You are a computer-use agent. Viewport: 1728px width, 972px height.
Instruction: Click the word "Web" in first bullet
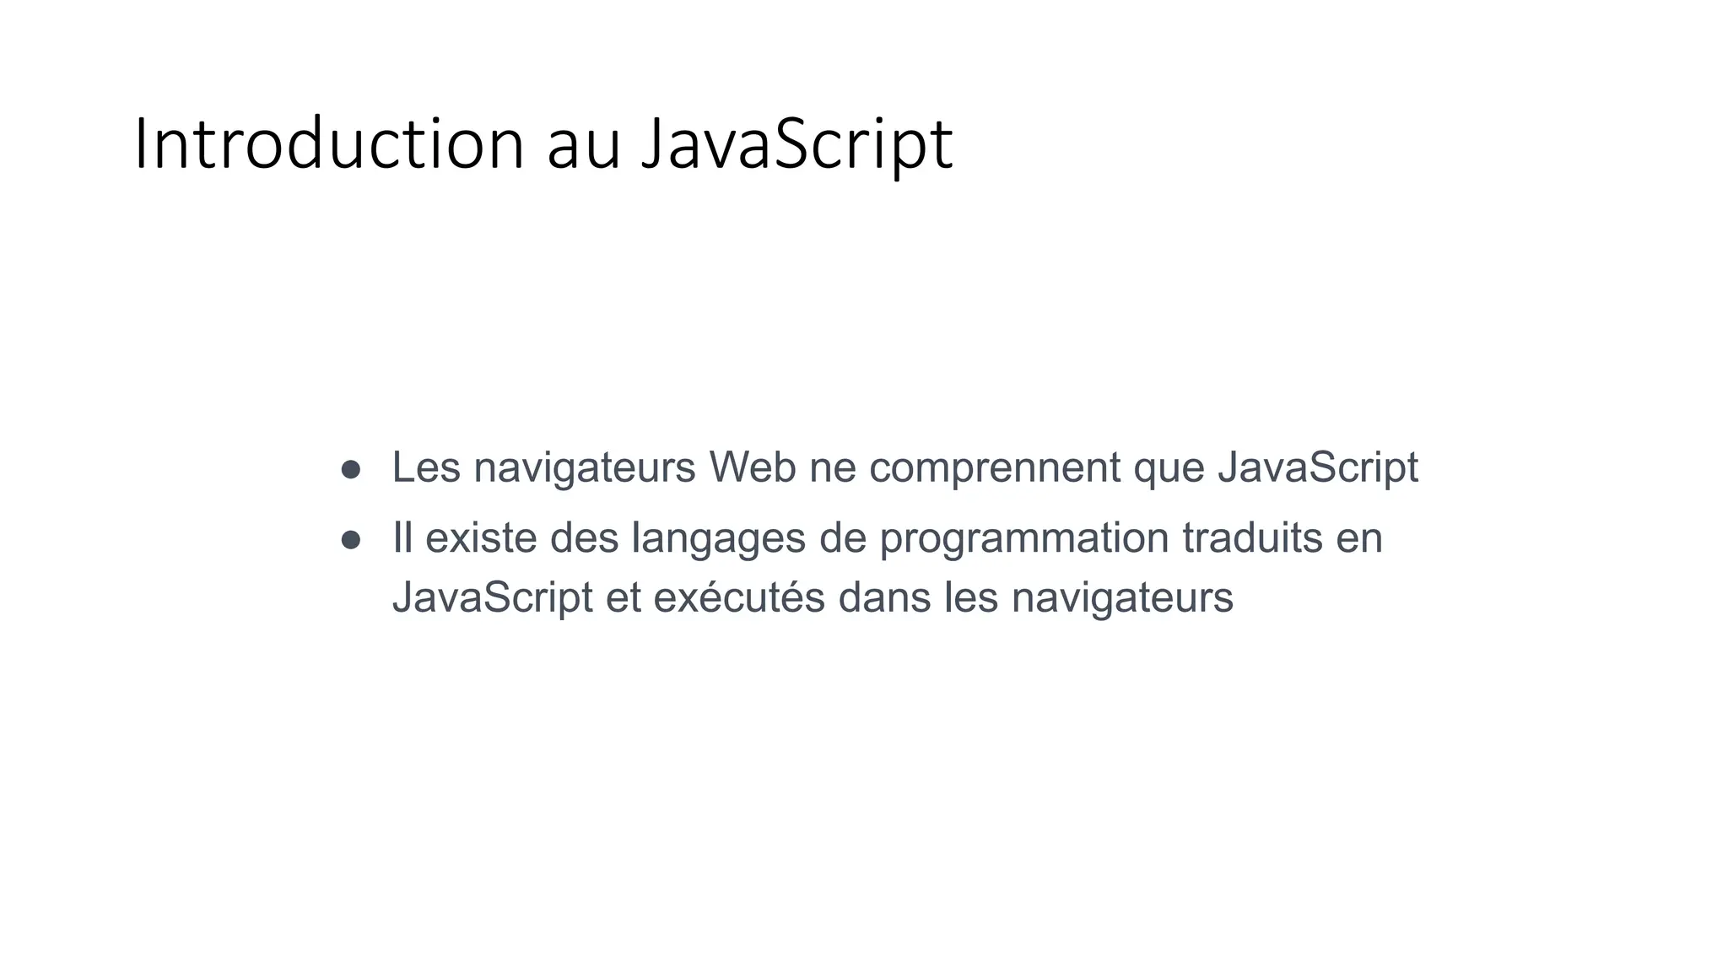pyautogui.click(x=752, y=467)
